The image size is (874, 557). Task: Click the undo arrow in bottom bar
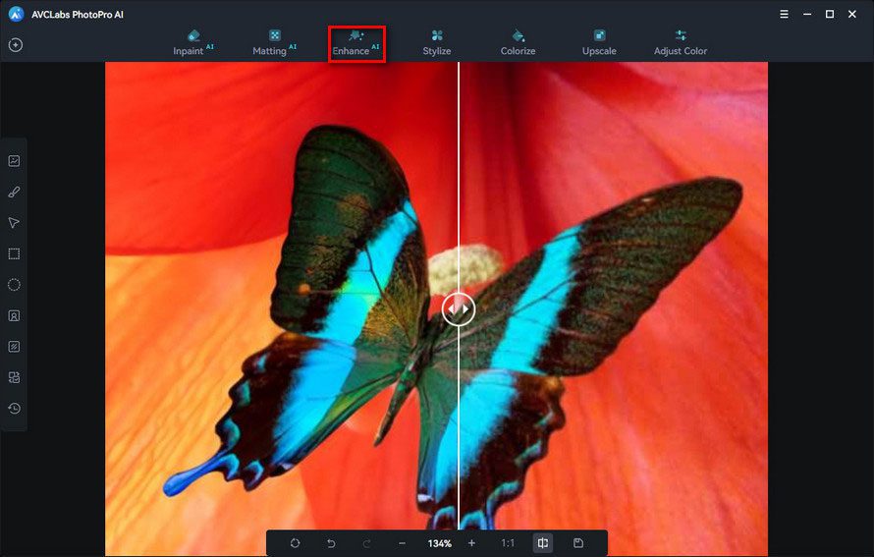pos(331,543)
